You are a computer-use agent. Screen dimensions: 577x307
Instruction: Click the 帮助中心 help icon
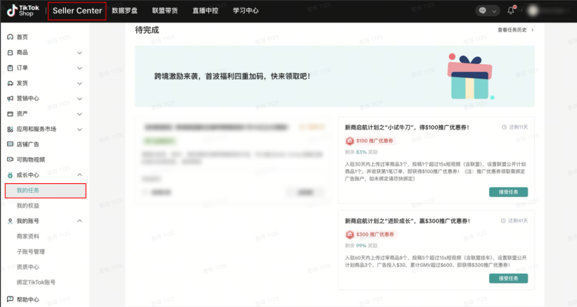click(x=10, y=299)
